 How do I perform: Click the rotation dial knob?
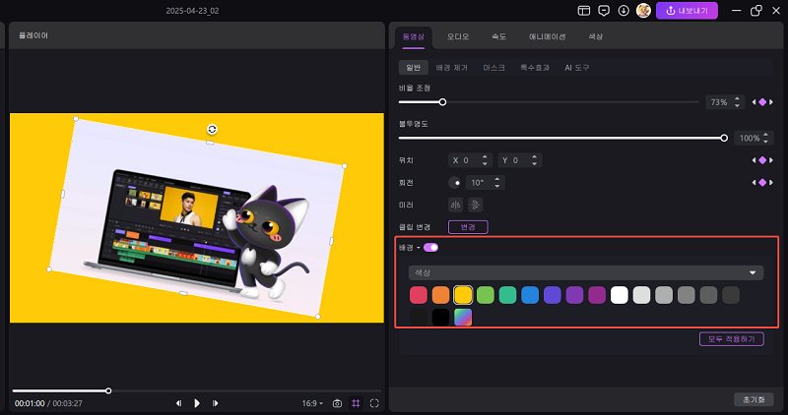tap(455, 183)
